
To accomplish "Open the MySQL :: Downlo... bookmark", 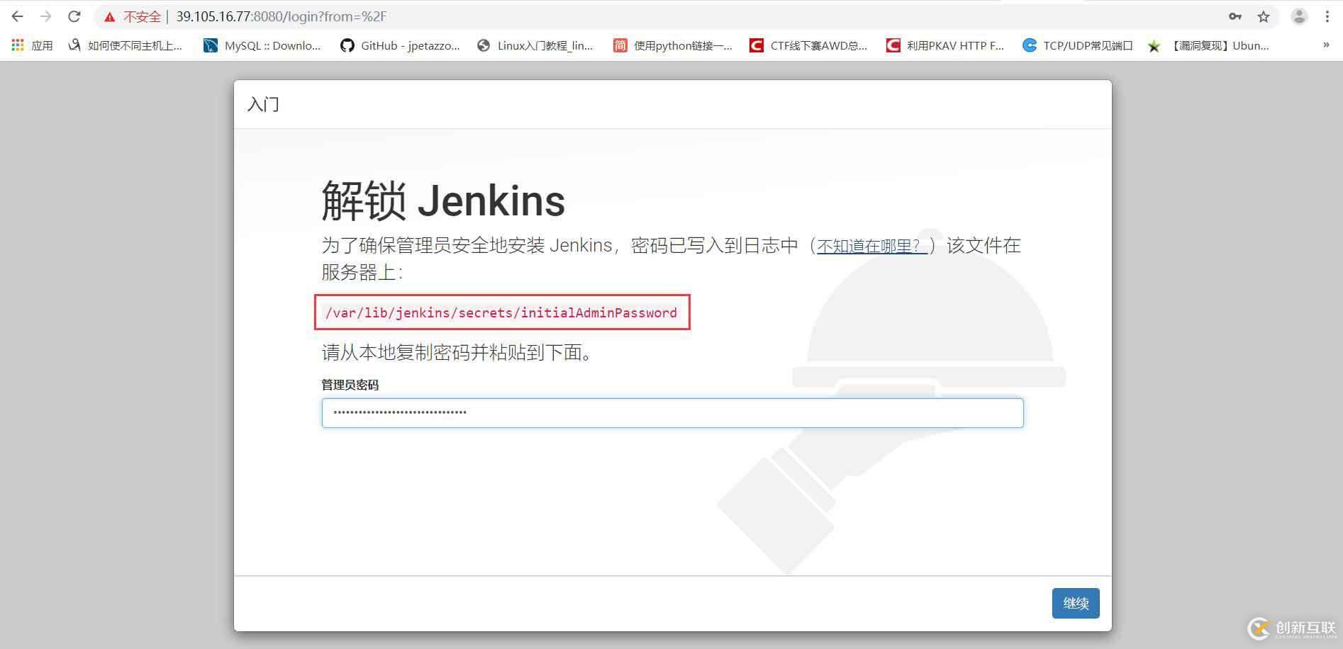I will pyautogui.click(x=262, y=45).
